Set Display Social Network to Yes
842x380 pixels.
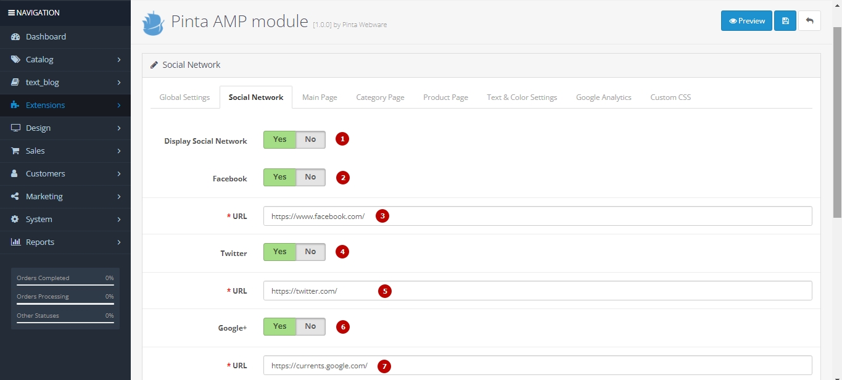pyautogui.click(x=280, y=139)
